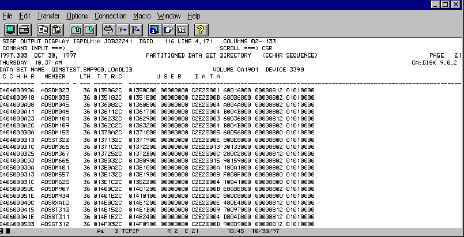Click member name ADSDM150

(55, 133)
